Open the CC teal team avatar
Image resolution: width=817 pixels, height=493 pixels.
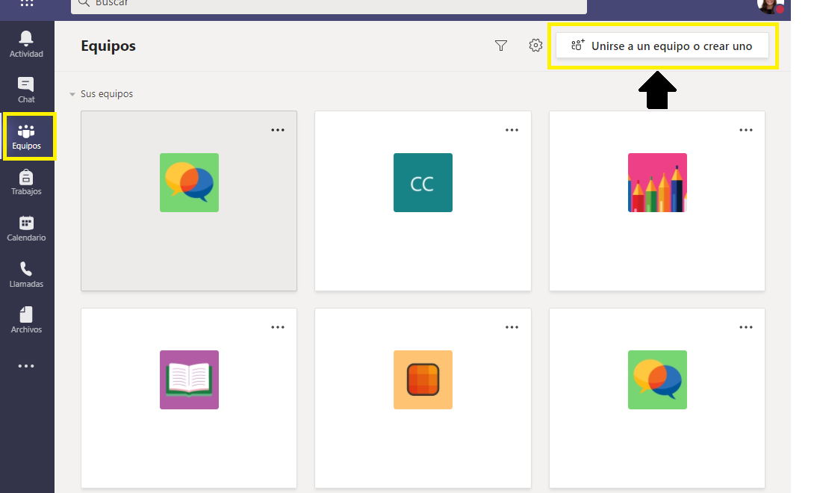pos(423,182)
